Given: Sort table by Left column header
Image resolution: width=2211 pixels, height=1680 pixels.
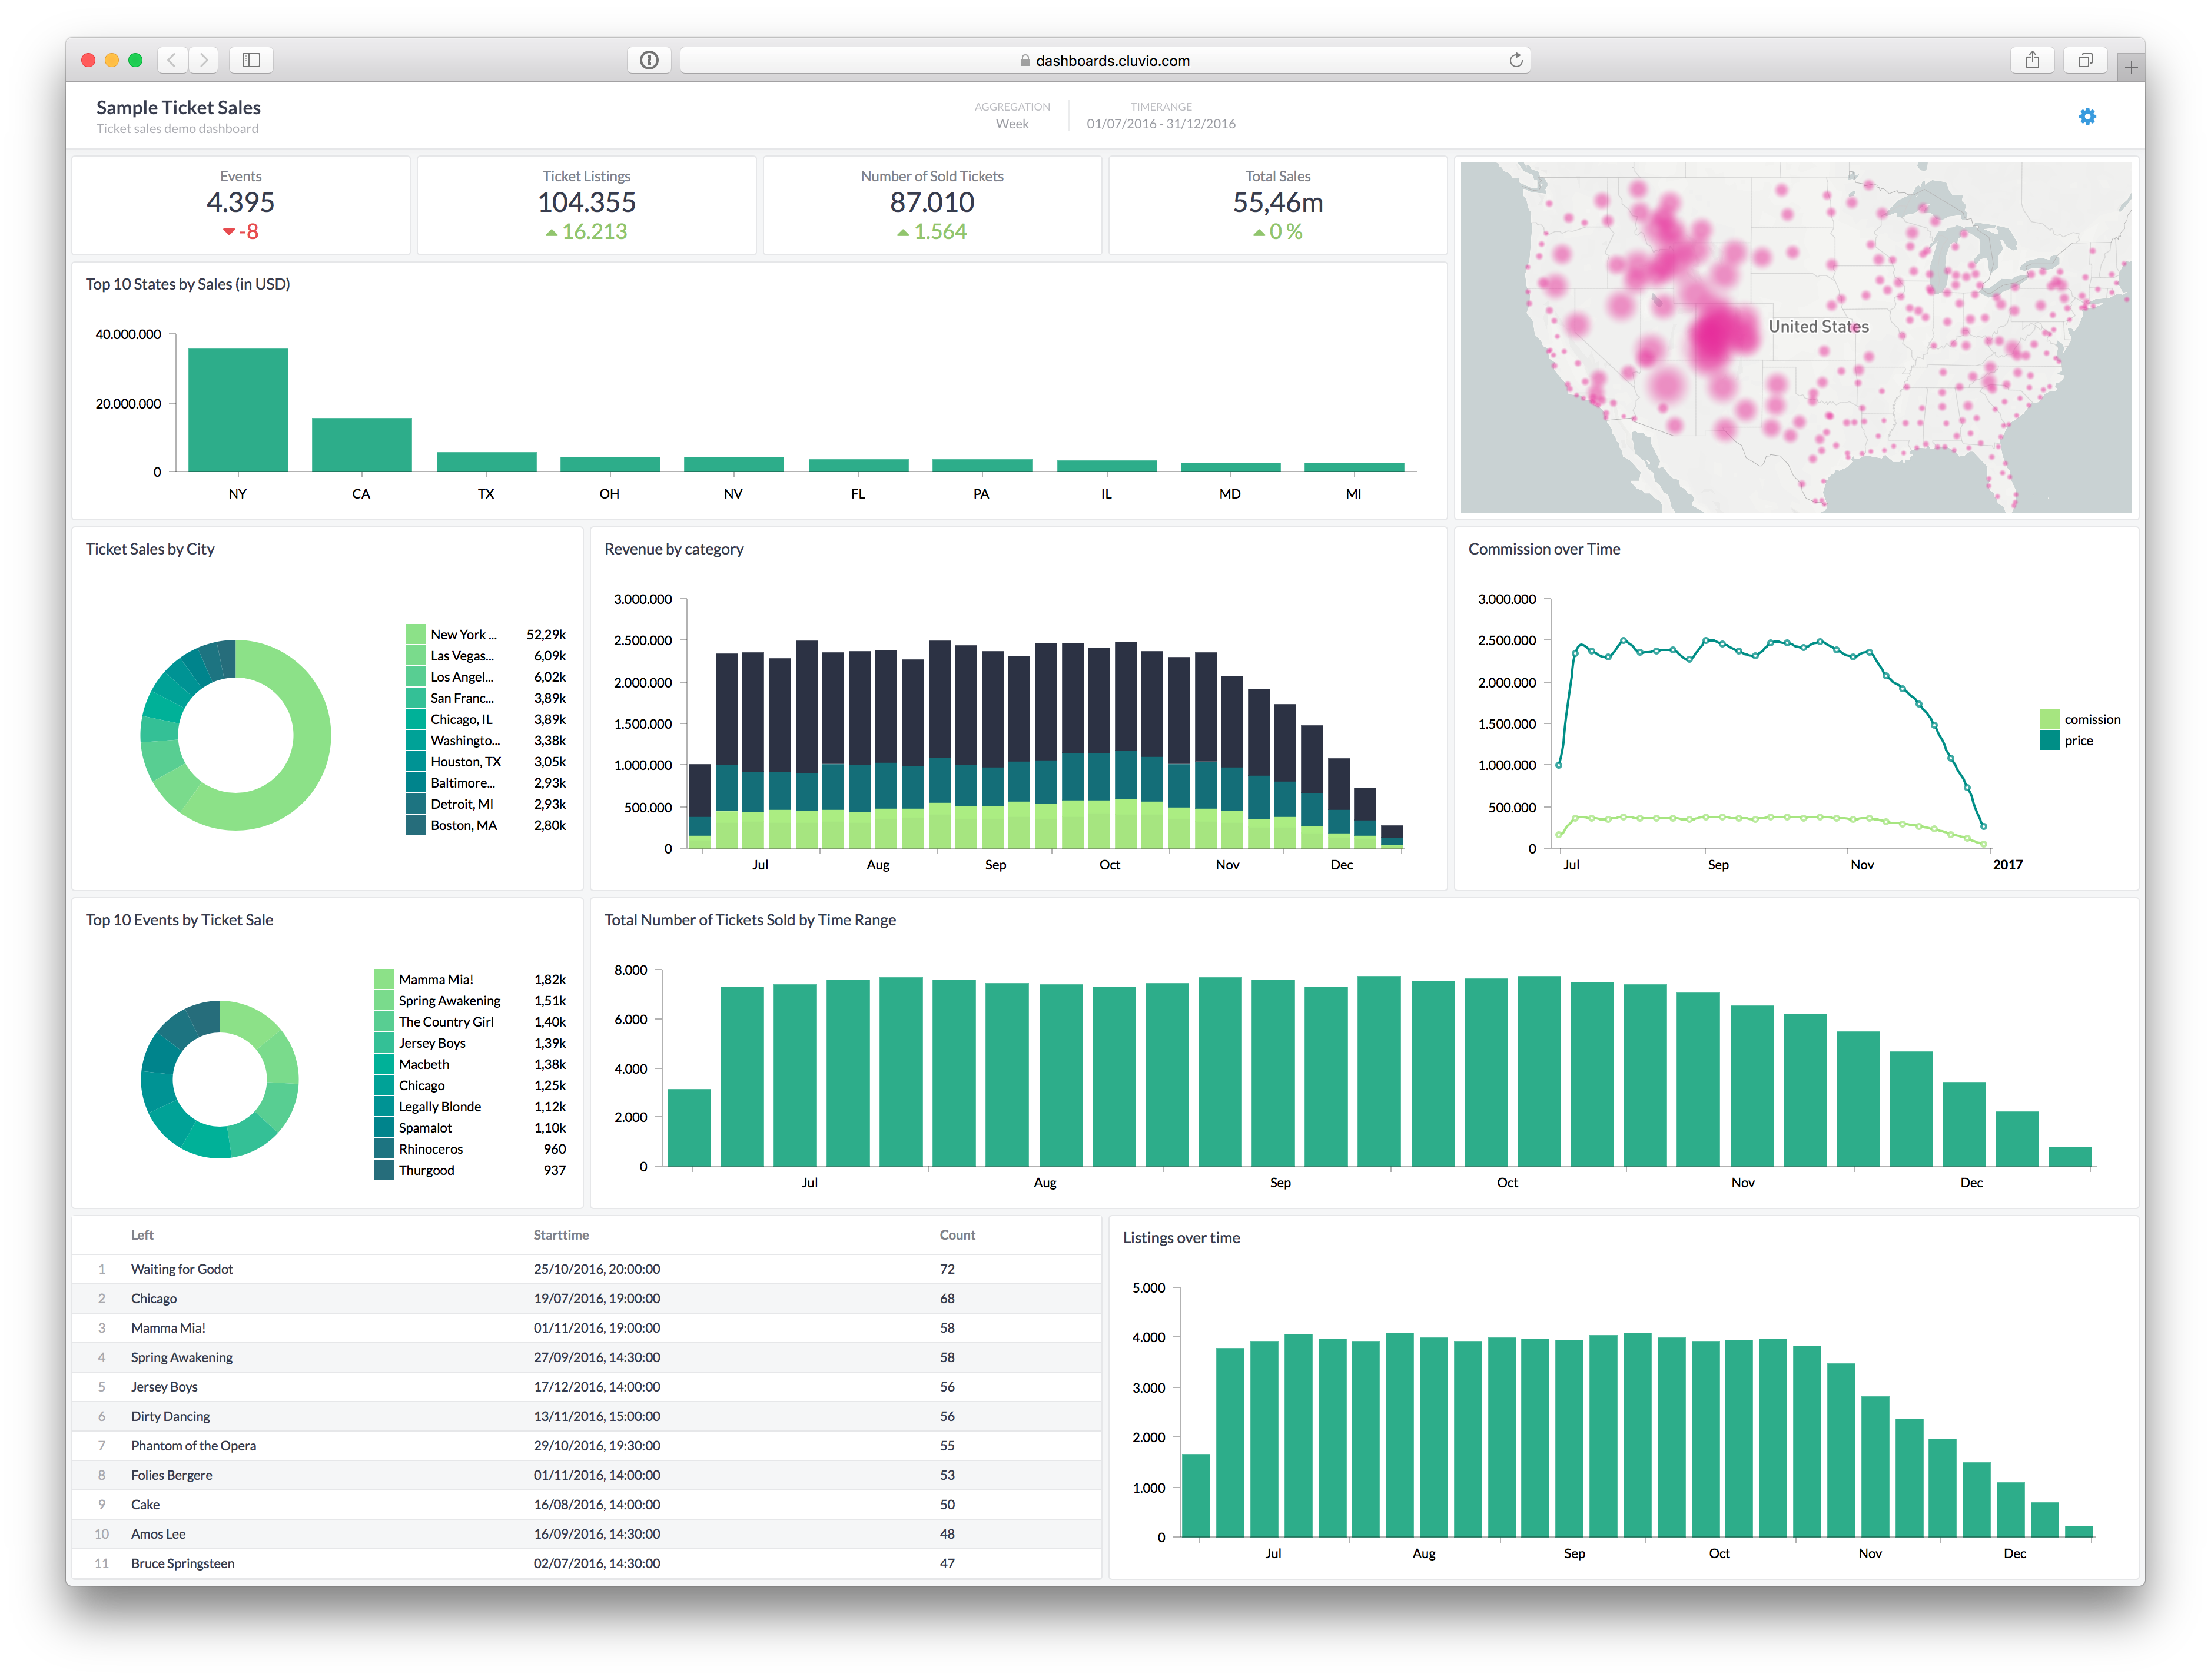Looking at the screenshot, I should pyautogui.click(x=142, y=1235).
